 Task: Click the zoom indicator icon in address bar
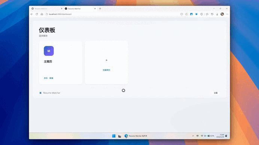click(x=182, y=14)
